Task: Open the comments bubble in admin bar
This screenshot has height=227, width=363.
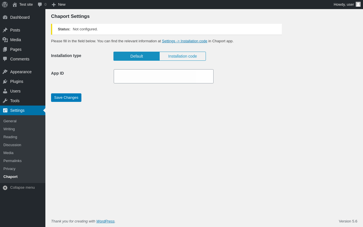Action: (40, 5)
